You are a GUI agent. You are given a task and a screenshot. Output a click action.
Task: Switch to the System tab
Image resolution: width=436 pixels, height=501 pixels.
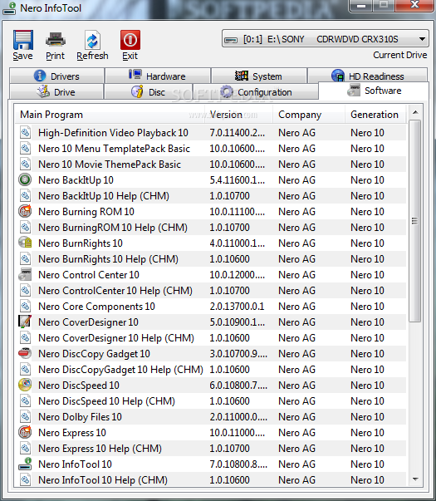259,76
